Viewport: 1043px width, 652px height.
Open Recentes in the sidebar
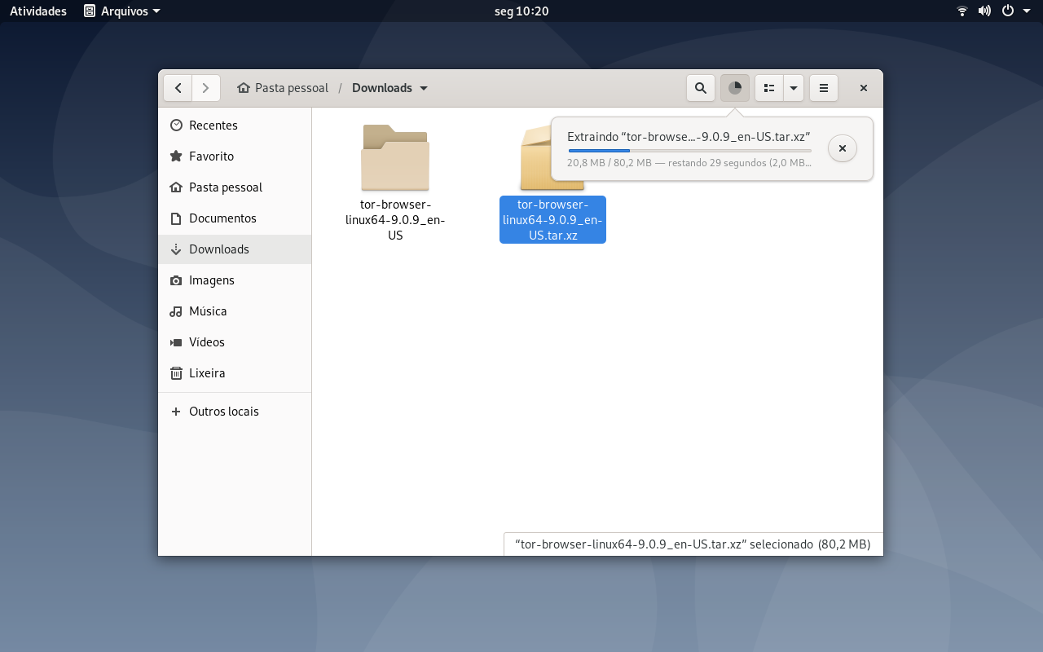(235, 126)
